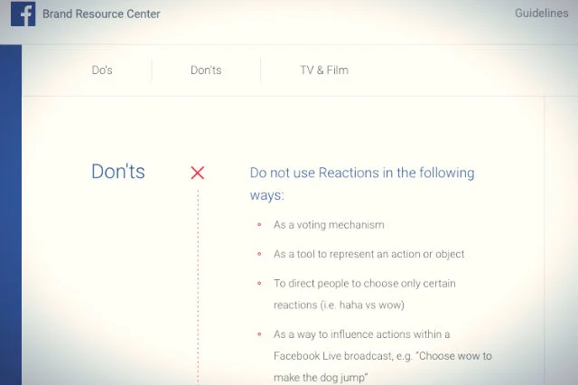Open the Brand Resource Center home link
This screenshot has height=385, width=578.
[x=101, y=14]
